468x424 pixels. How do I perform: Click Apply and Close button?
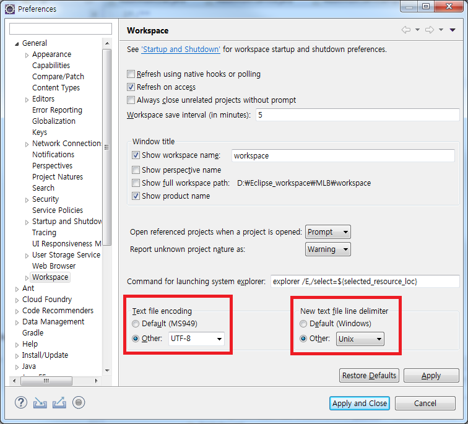coord(360,404)
